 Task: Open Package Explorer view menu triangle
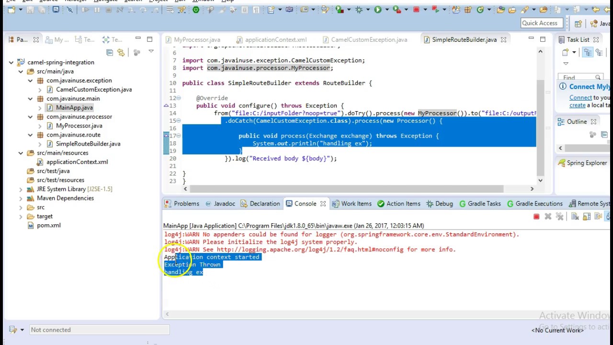(x=151, y=52)
